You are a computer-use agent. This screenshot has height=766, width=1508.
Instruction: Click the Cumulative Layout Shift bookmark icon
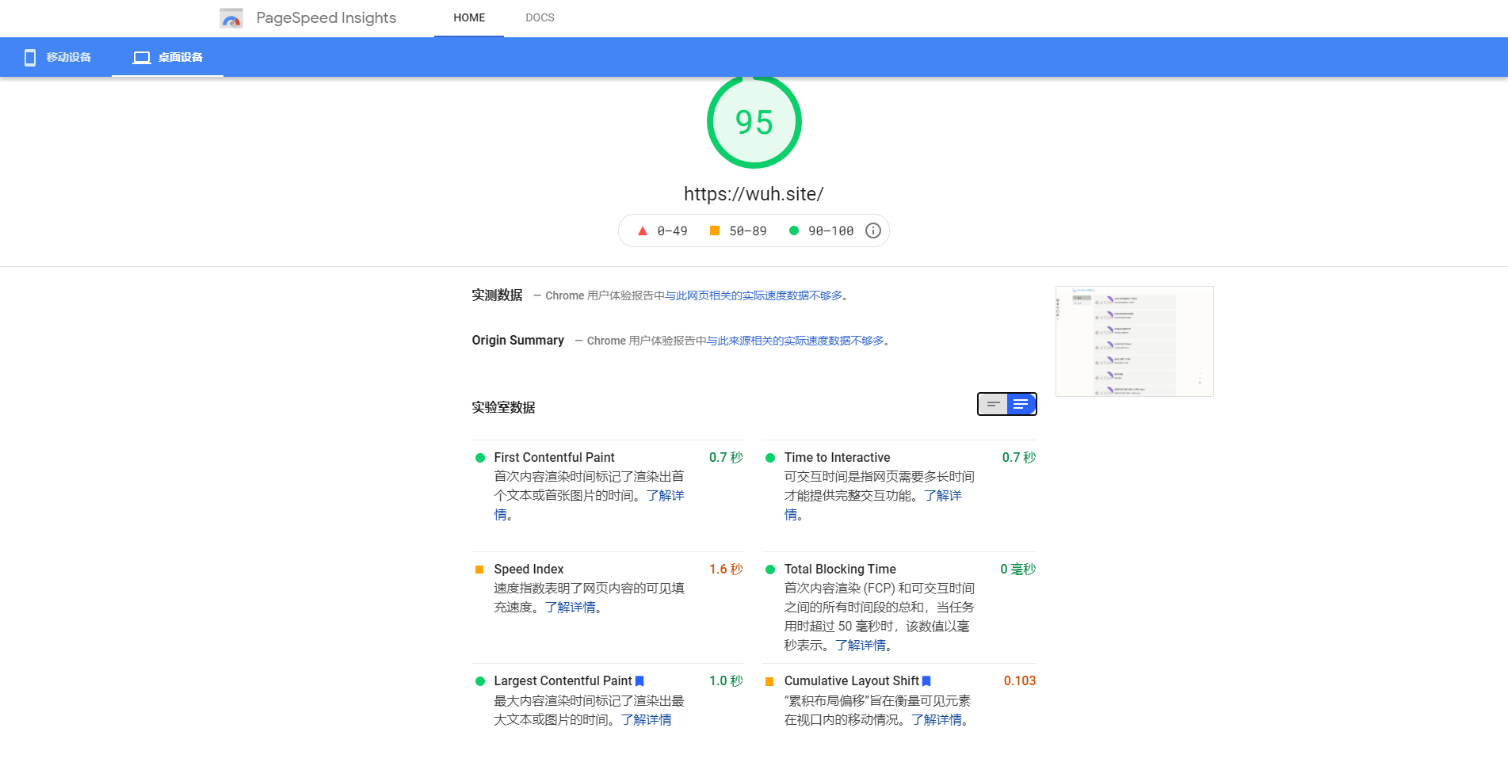coord(926,681)
